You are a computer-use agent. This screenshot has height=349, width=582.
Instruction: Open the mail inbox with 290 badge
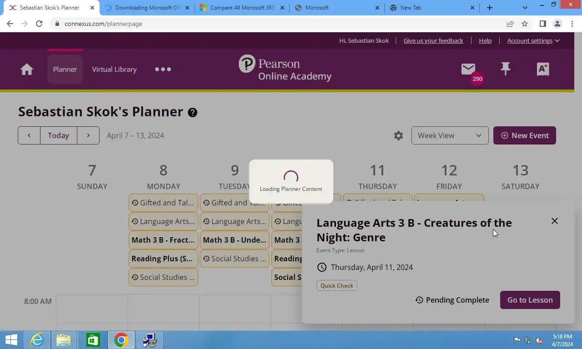[x=468, y=69]
